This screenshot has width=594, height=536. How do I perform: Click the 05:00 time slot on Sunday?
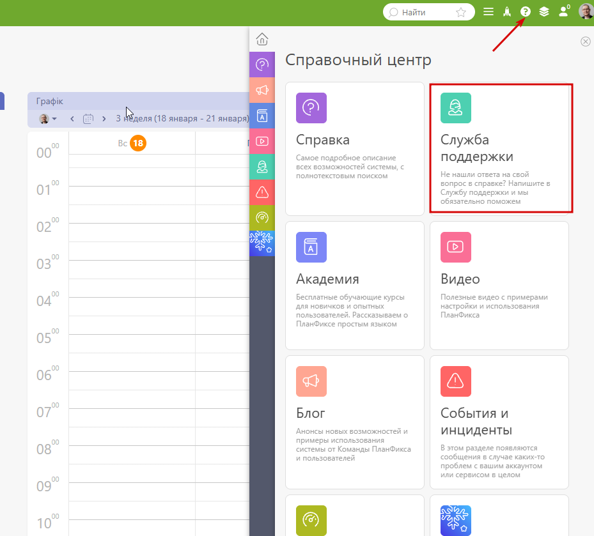tap(132, 344)
